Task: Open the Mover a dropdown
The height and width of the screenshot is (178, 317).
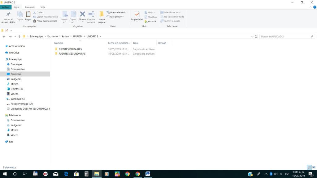Action: 65,17
